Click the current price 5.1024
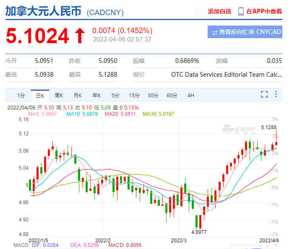Image resolution: width=292 pixels, height=249 pixels. click(x=37, y=36)
